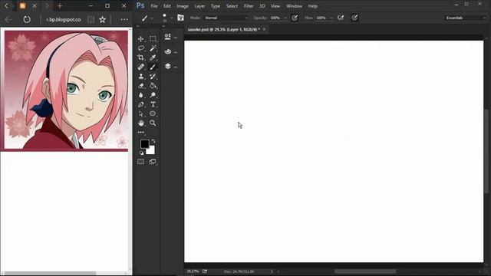
Task: Select the Rectangular Marquee tool
Action: [x=153, y=39]
